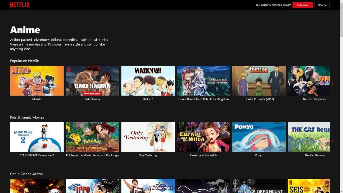
Task: Open the Kuroko's Basketball thumbnail
Action: [x=148, y=186]
